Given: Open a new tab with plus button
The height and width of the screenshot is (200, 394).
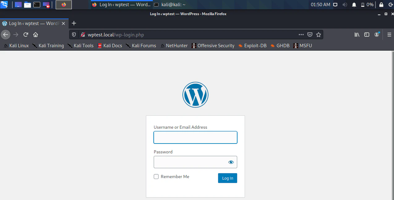Looking at the screenshot, I should tap(74, 23).
